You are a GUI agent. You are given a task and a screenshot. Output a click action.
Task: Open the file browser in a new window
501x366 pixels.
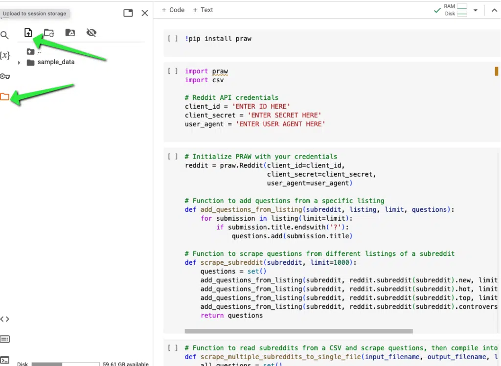(128, 13)
